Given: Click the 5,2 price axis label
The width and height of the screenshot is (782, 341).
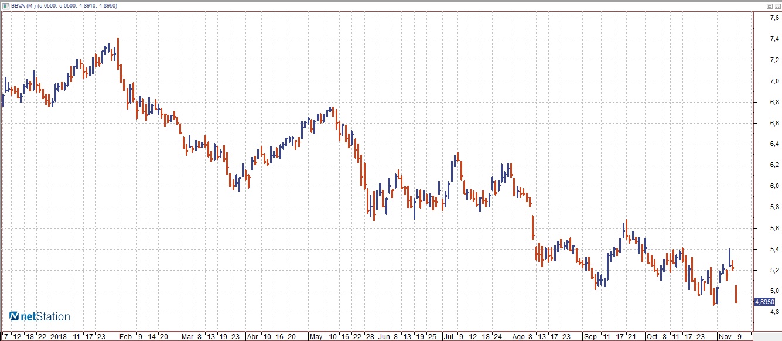Looking at the screenshot, I should tap(774, 270).
